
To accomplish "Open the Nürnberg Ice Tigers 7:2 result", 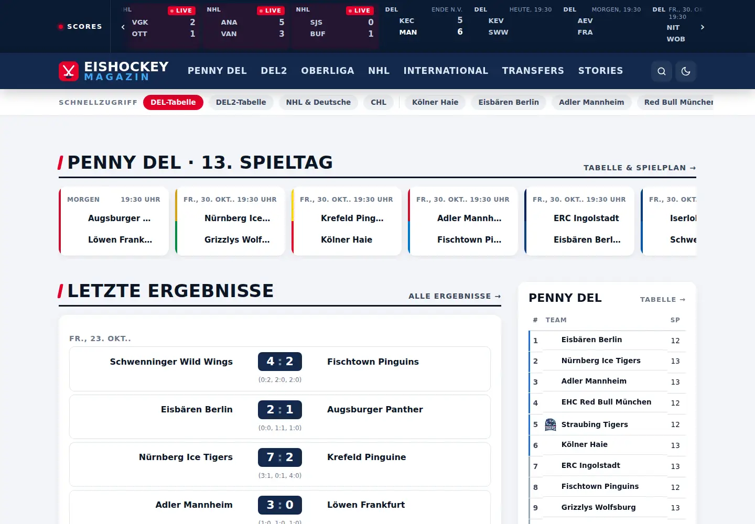I will point(280,464).
